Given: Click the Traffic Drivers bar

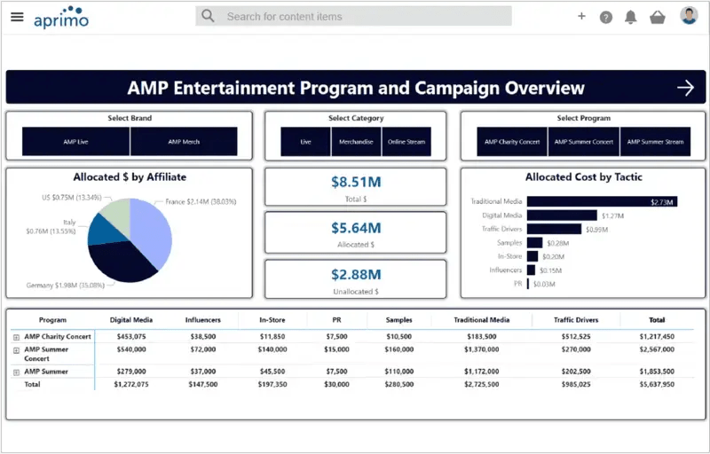Looking at the screenshot, I should coord(554,229).
